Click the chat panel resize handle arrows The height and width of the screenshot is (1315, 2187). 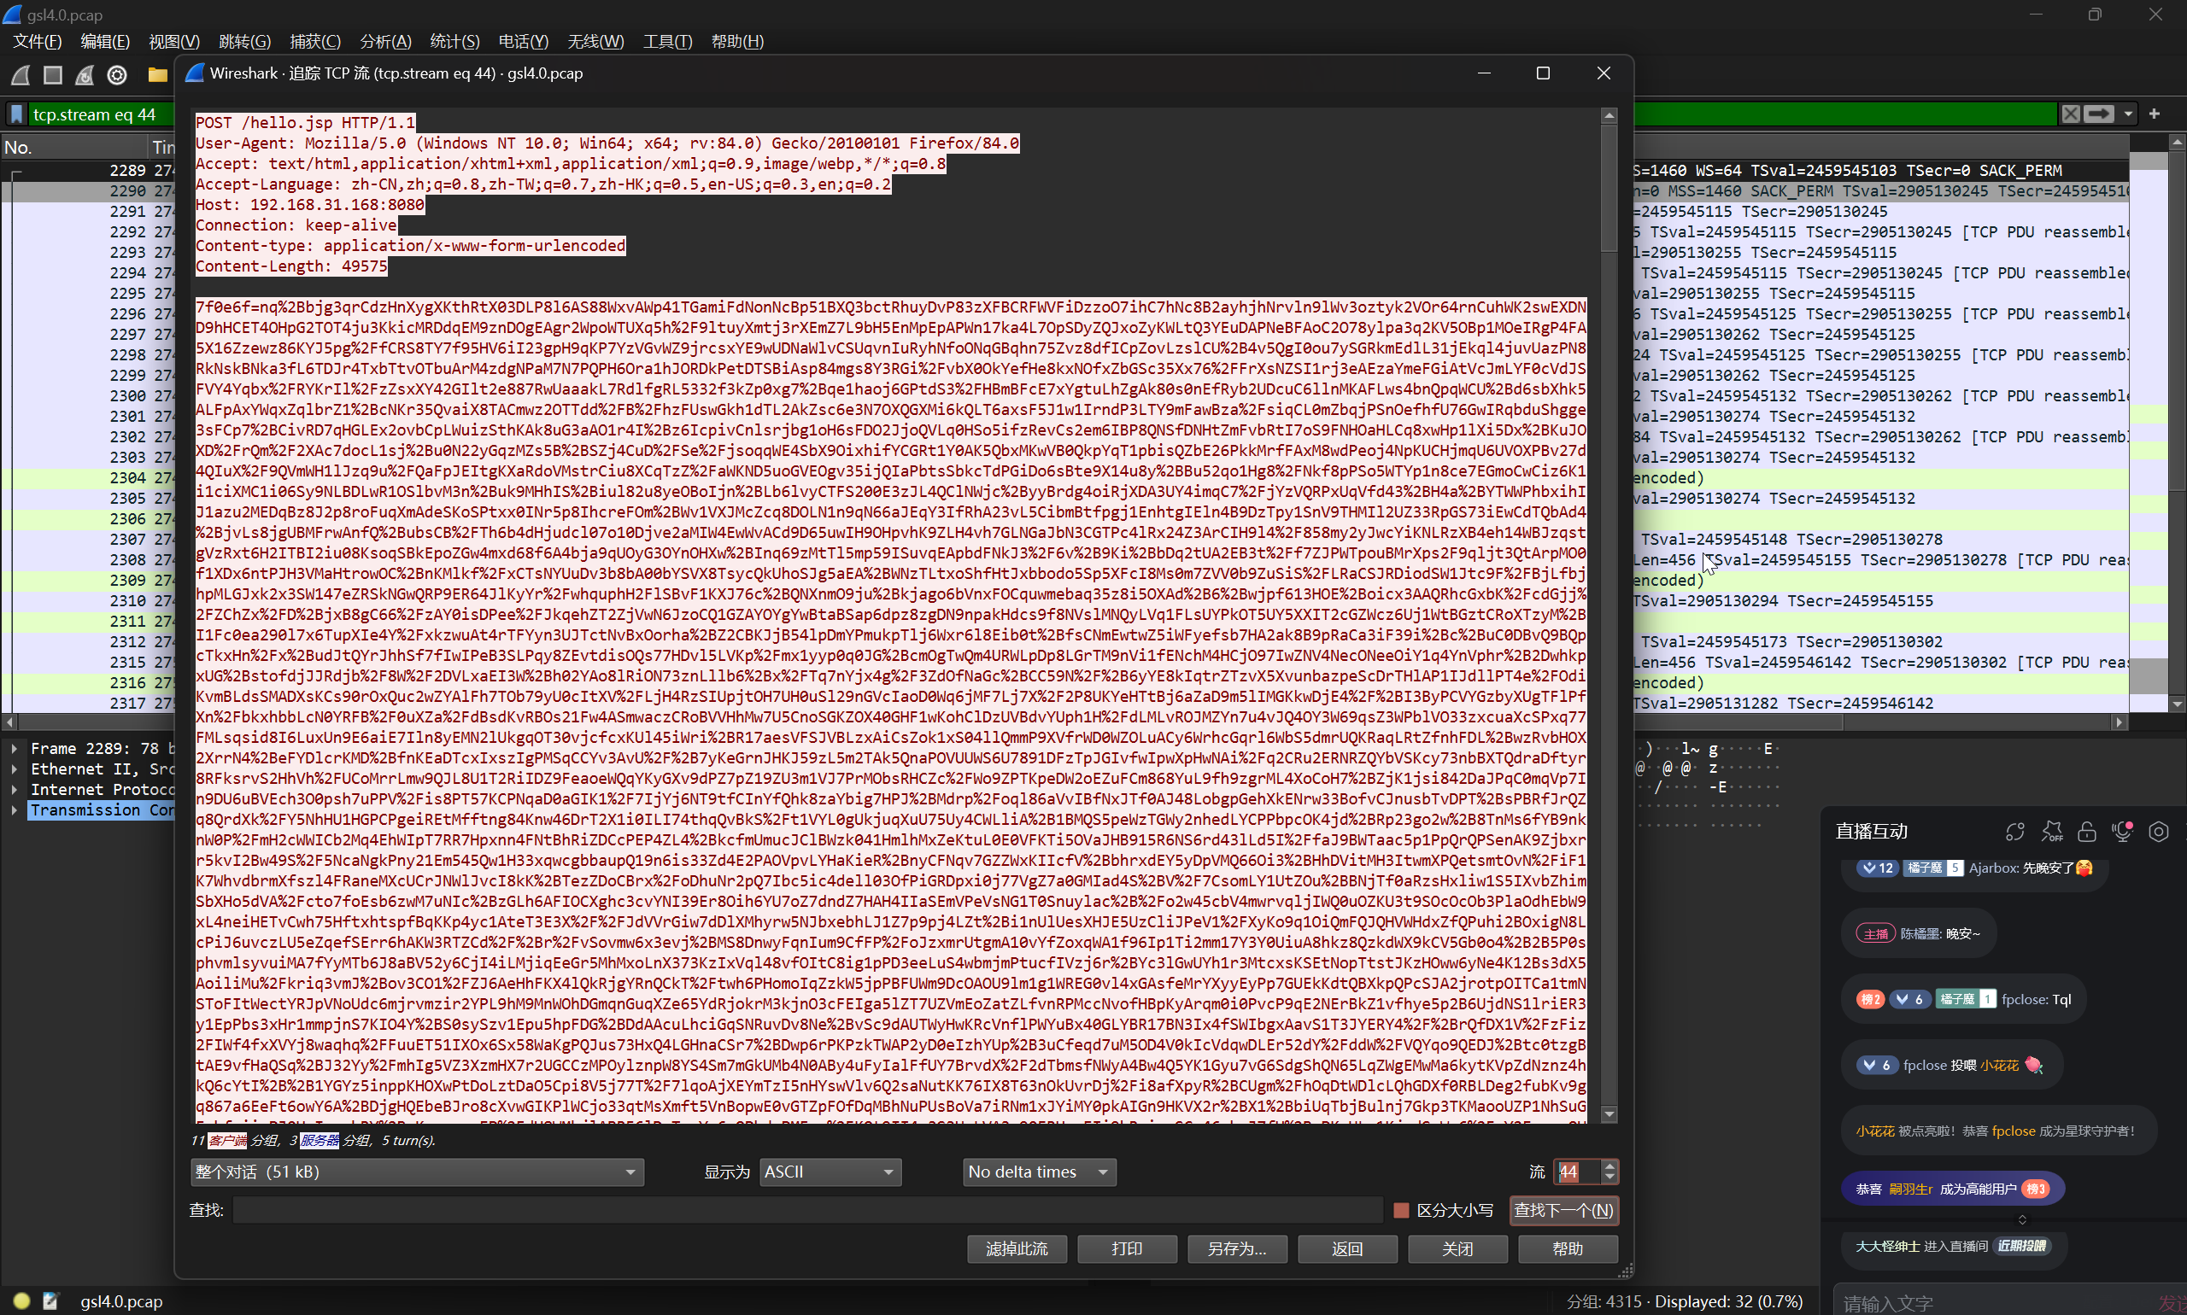click(x=2022, y=1219)
